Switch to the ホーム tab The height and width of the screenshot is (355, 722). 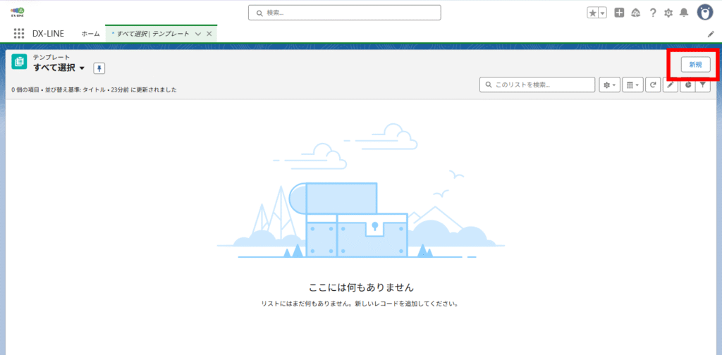click(x=90, y=34)
